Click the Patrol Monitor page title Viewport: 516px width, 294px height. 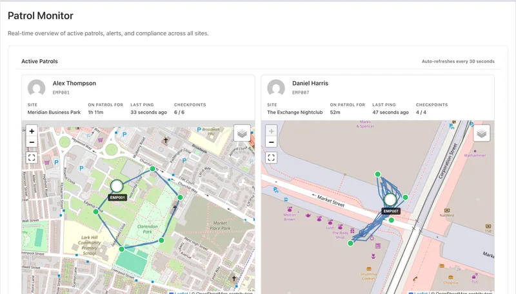41,15
